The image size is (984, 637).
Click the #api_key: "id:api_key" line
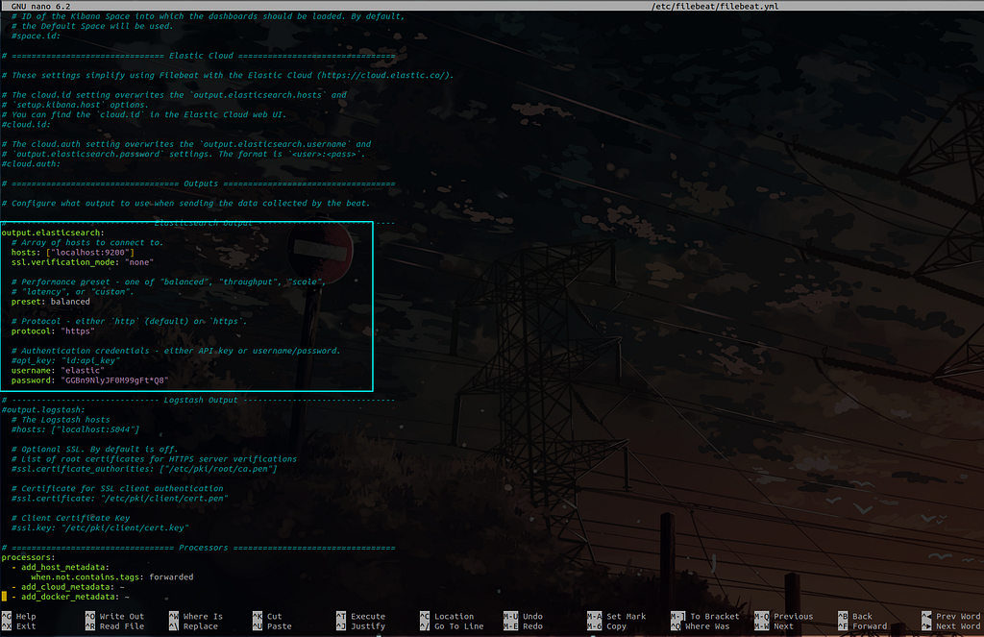tap(65, 361)
